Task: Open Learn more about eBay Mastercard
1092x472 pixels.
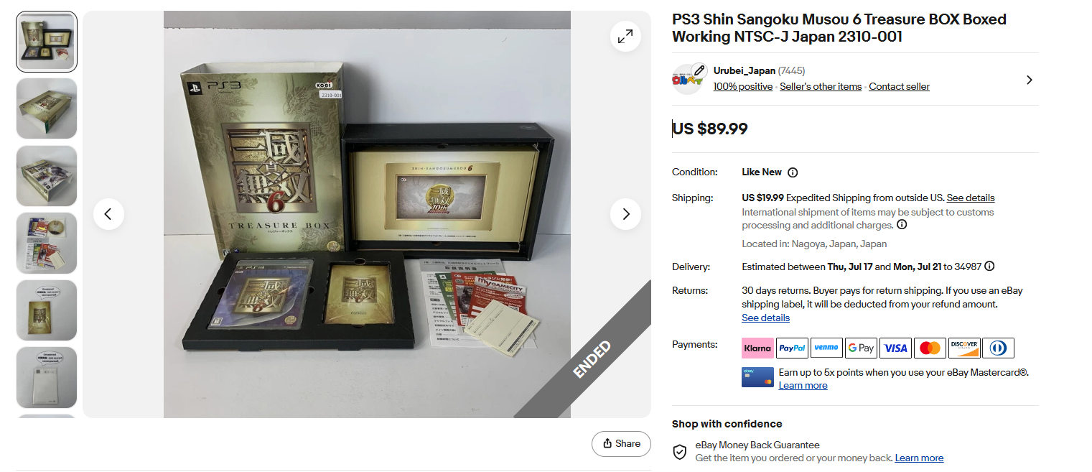Action: [x=803, y=386]
